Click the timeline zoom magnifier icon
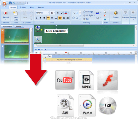The height and width of the screenshot is (120, 138). click(136, 53)
